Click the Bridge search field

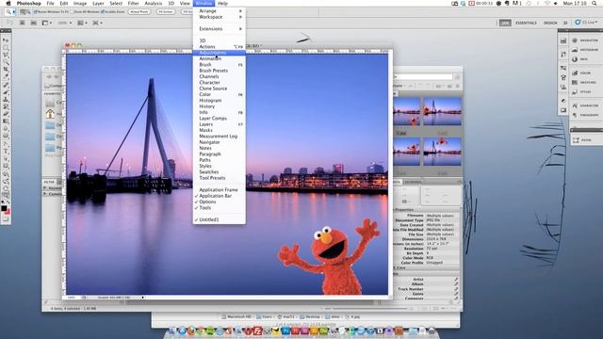424,77
